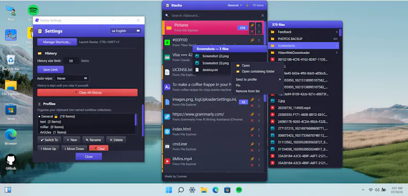Expand the Send to profile submenu
This screenshot has height=196, width=408.
pyautogui.click(x=258, y=79)
